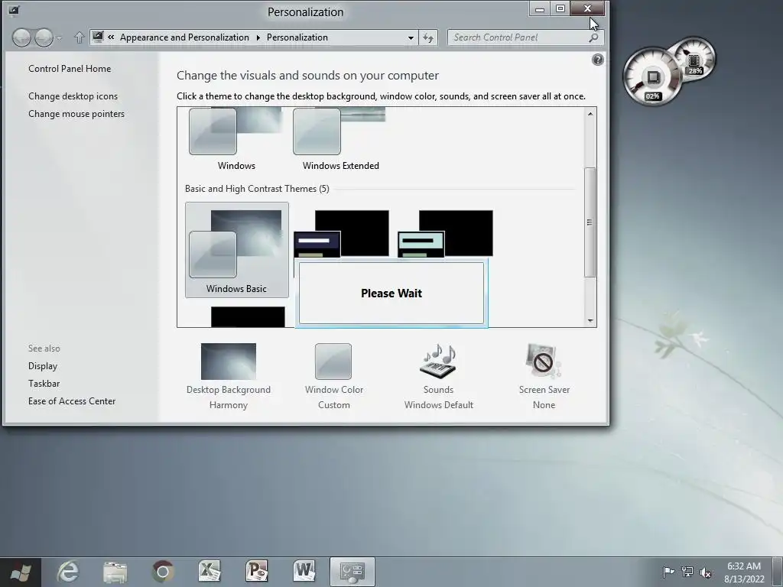The width and height of the screenshot is (783, 587).
Task: Launch Word from the taskbar
Action: pos(304,572)
